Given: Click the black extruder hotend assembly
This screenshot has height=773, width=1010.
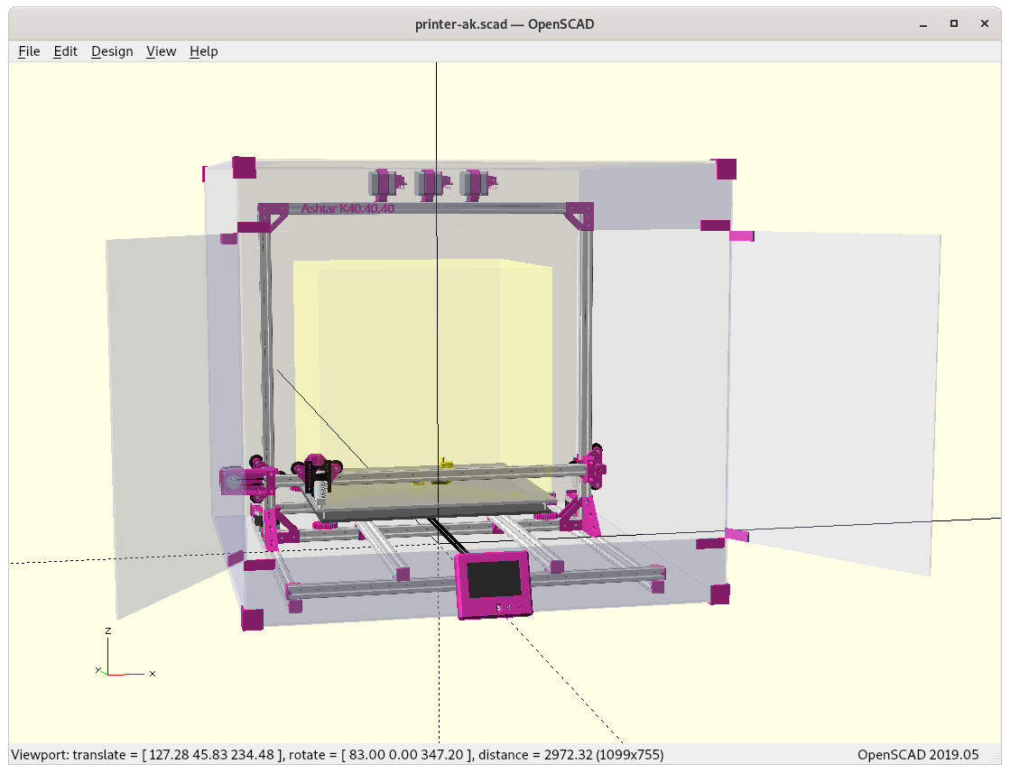Looking at the screenshot, I should [x=318, y=476].
